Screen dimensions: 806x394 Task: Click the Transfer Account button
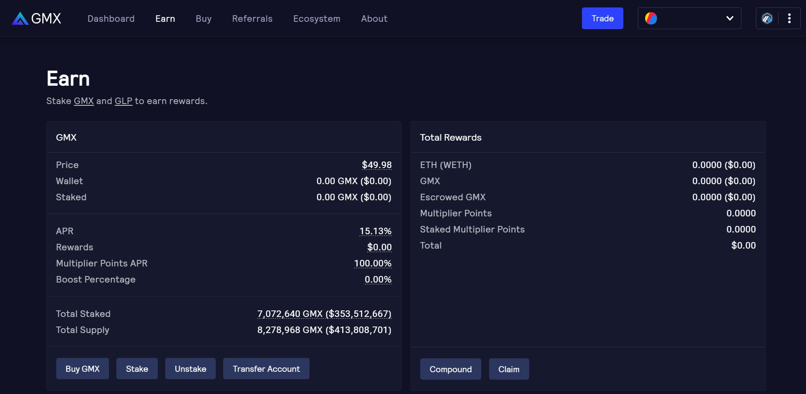pyautogui.click(x=266, y=369)
